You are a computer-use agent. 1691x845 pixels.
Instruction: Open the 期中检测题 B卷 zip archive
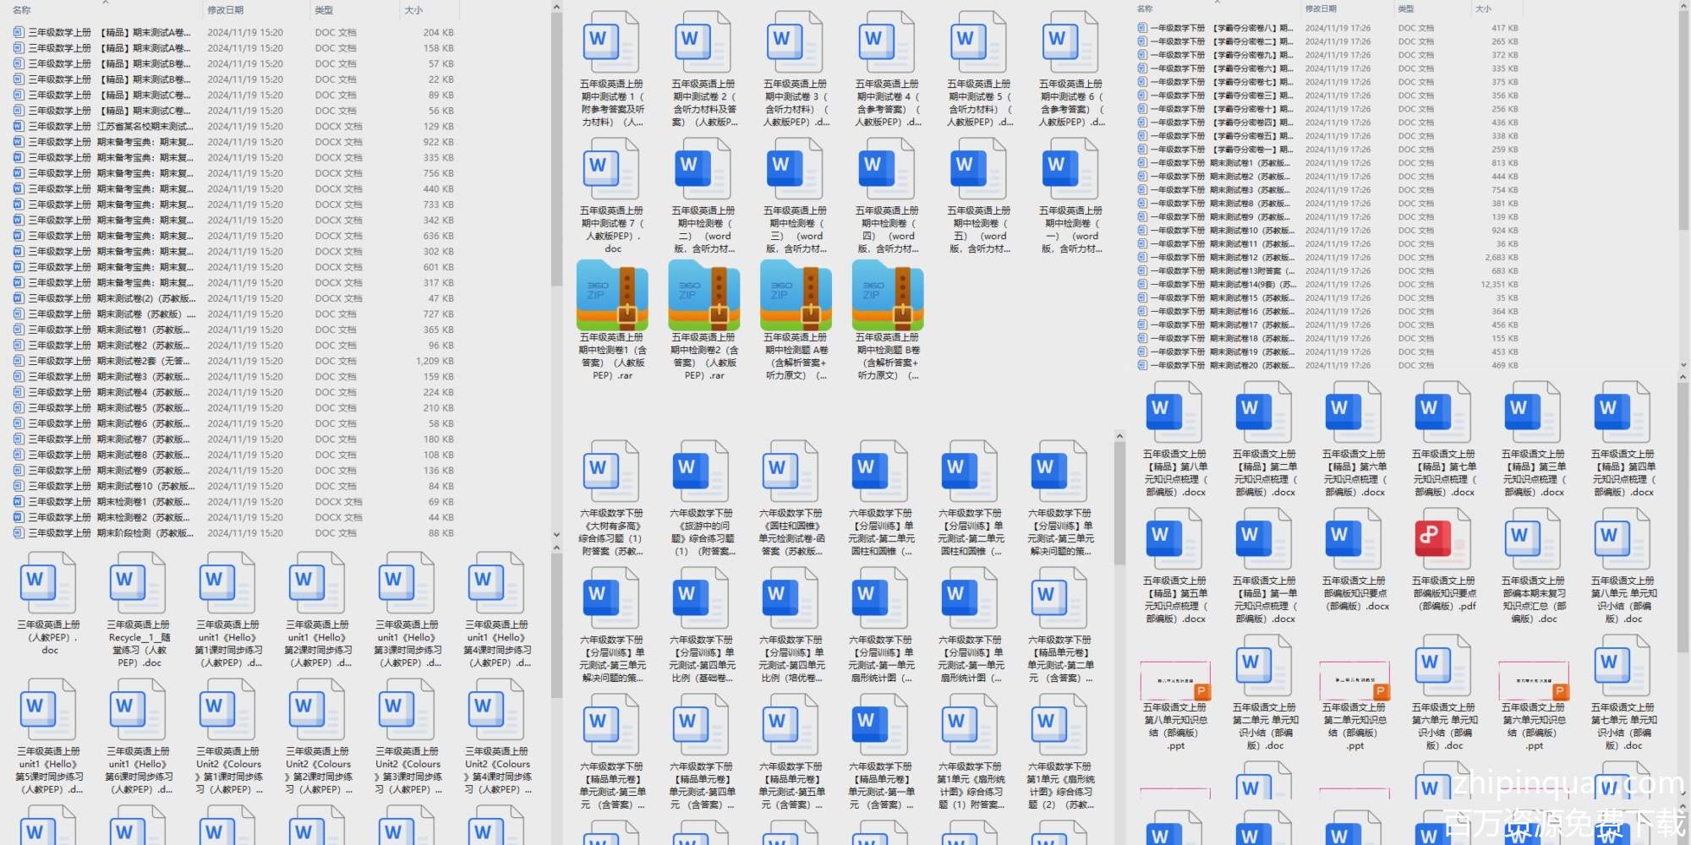coord(888,296)
